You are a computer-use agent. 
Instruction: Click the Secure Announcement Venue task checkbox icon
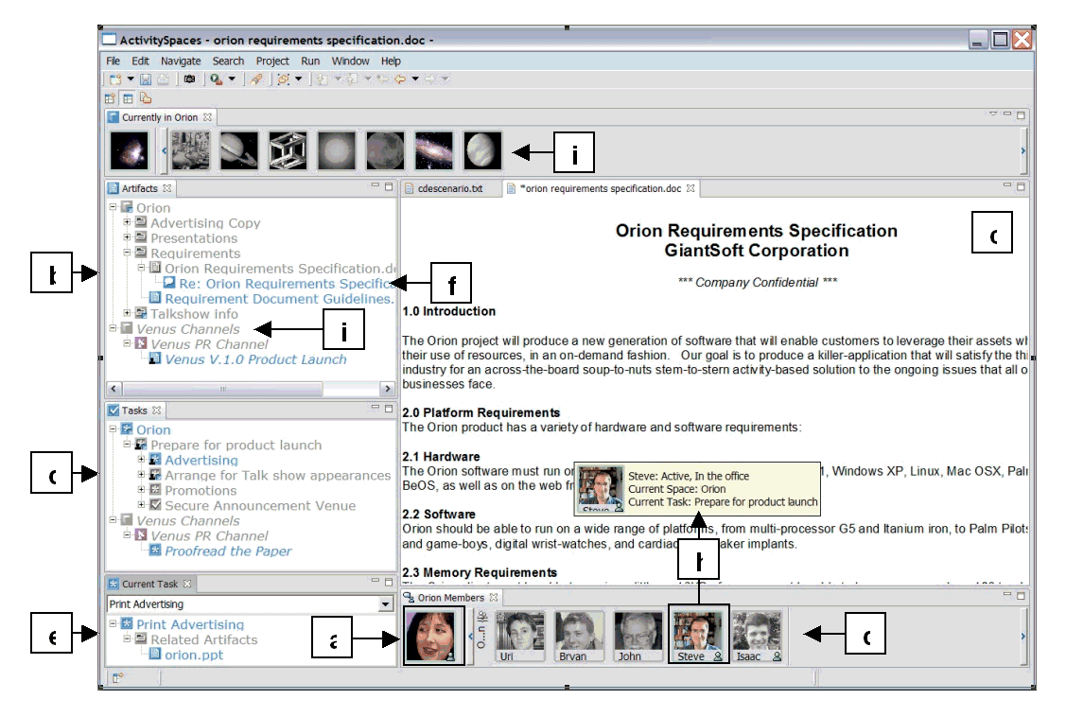click(155, 506)
